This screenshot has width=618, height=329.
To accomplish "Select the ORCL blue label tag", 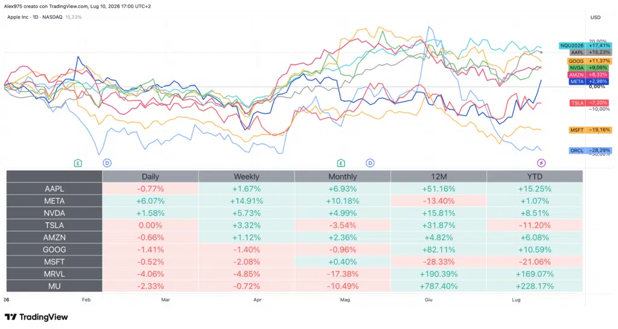I will tap(590, 150).
